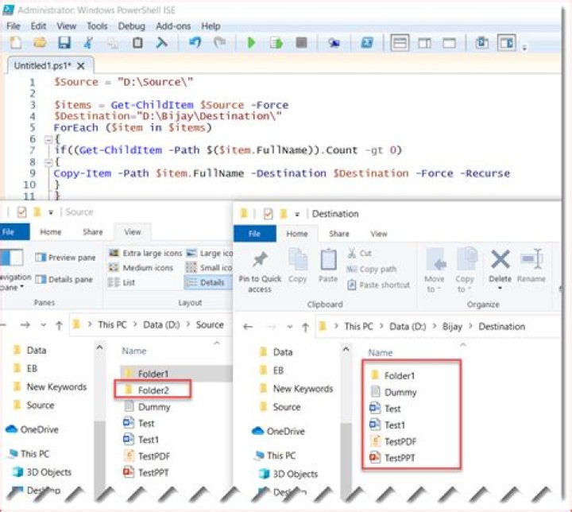Select TestPDF file in Source window
This screenshot has height=512, width=572.
(148, 456)
